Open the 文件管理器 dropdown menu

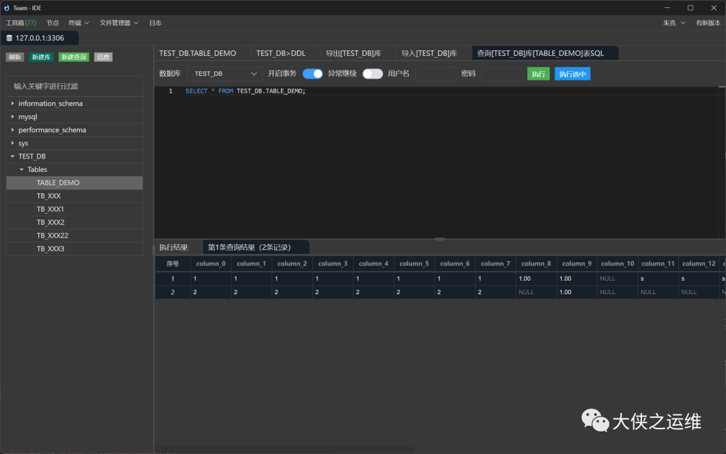click(x=119, y=23)
